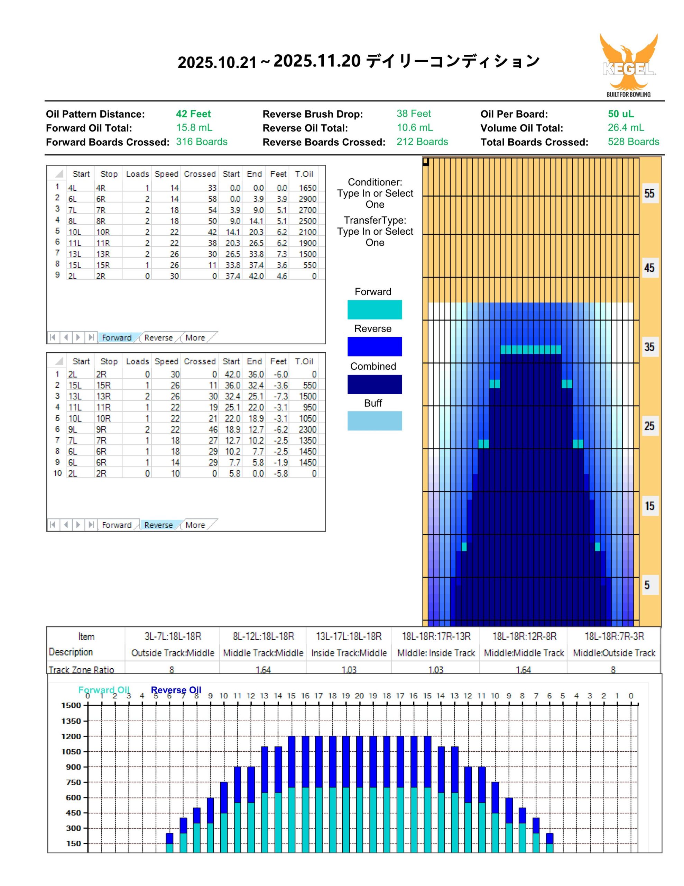
Task: Click last-sheet arrow in lower table panel
Action: click(91, 525)
